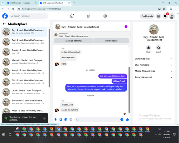Focus the Search Facebook field
The width and height of the screenshot is (179, 143).
coord(29,16)
